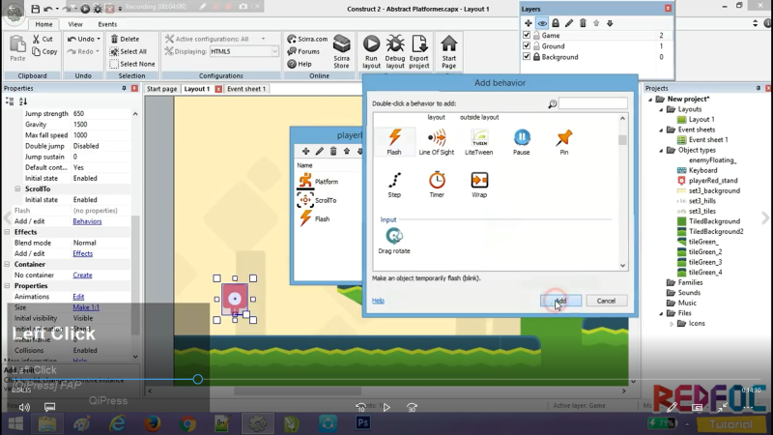The height and width of the screenshot is (435, 773).
Task: Click the Windows Start button
Action: (x=15, y=423)
